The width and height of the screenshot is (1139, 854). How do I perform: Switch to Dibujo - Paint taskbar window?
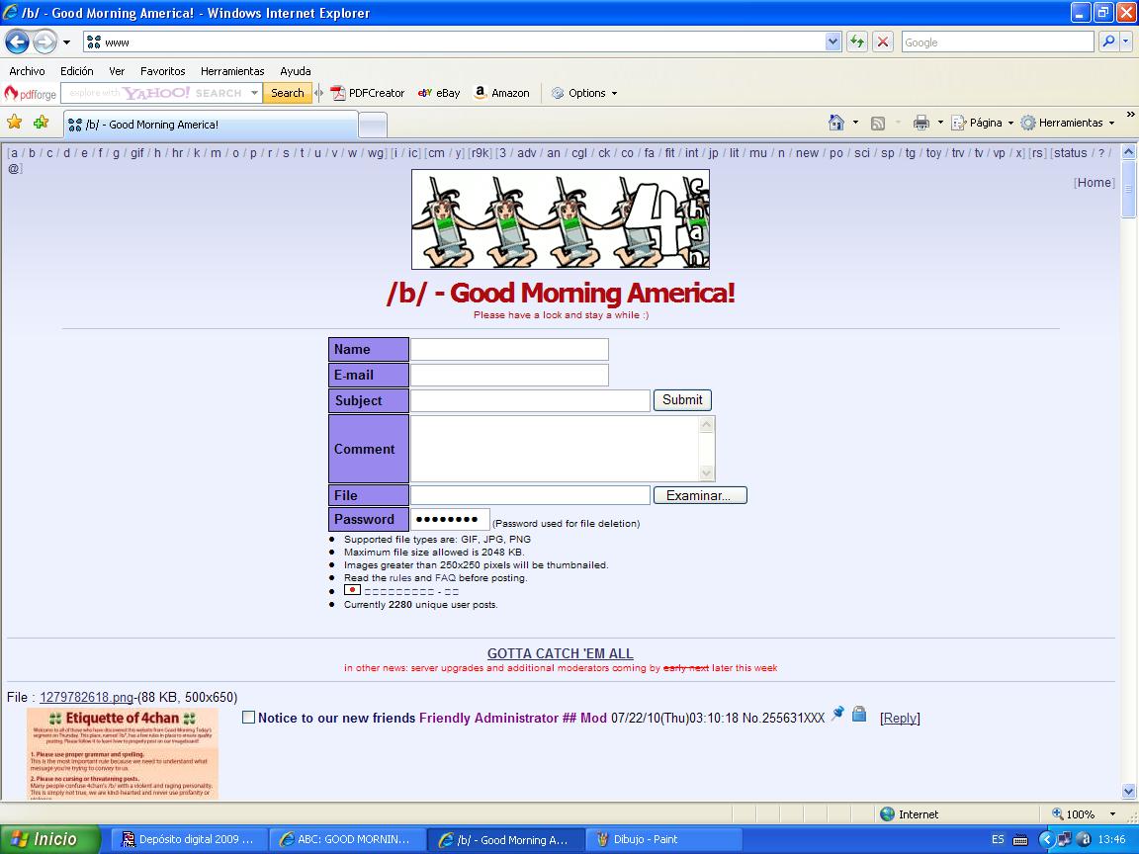click(664, 839)
